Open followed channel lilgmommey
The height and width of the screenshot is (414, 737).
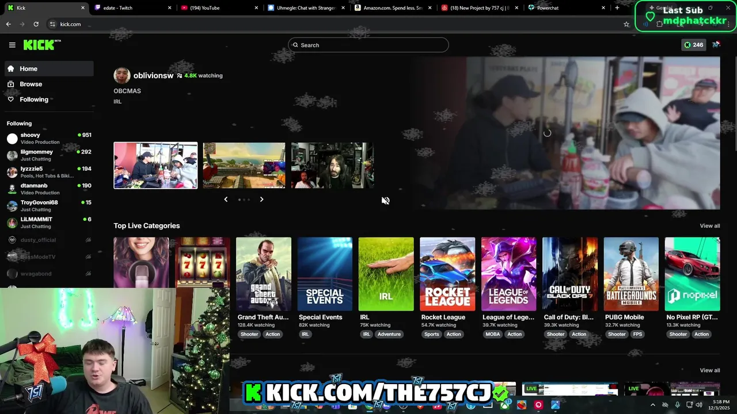click(x=49, y=155)
